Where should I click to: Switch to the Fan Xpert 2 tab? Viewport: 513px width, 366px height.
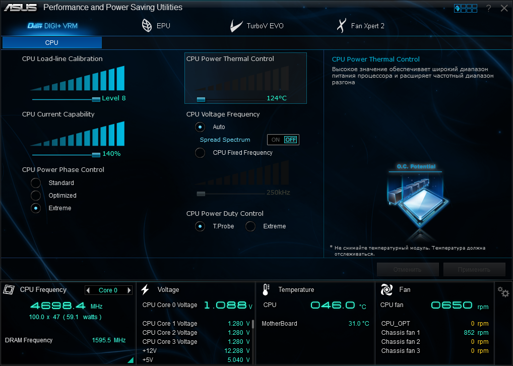click(x=360, y=26)
